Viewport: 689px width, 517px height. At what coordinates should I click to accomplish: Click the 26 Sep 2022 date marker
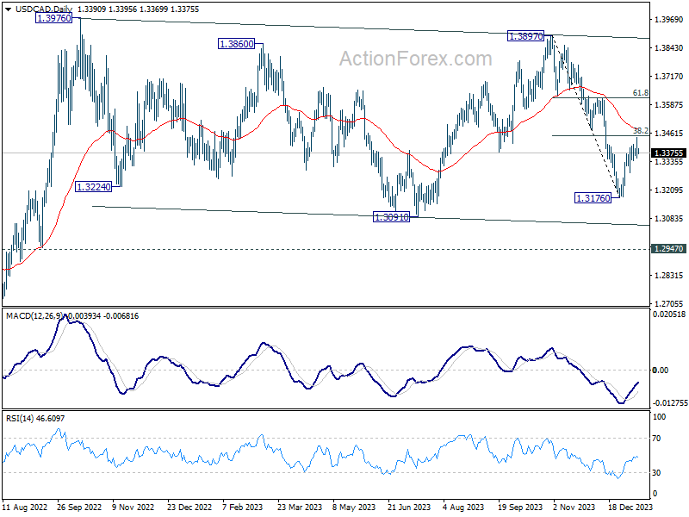point(79,507)
